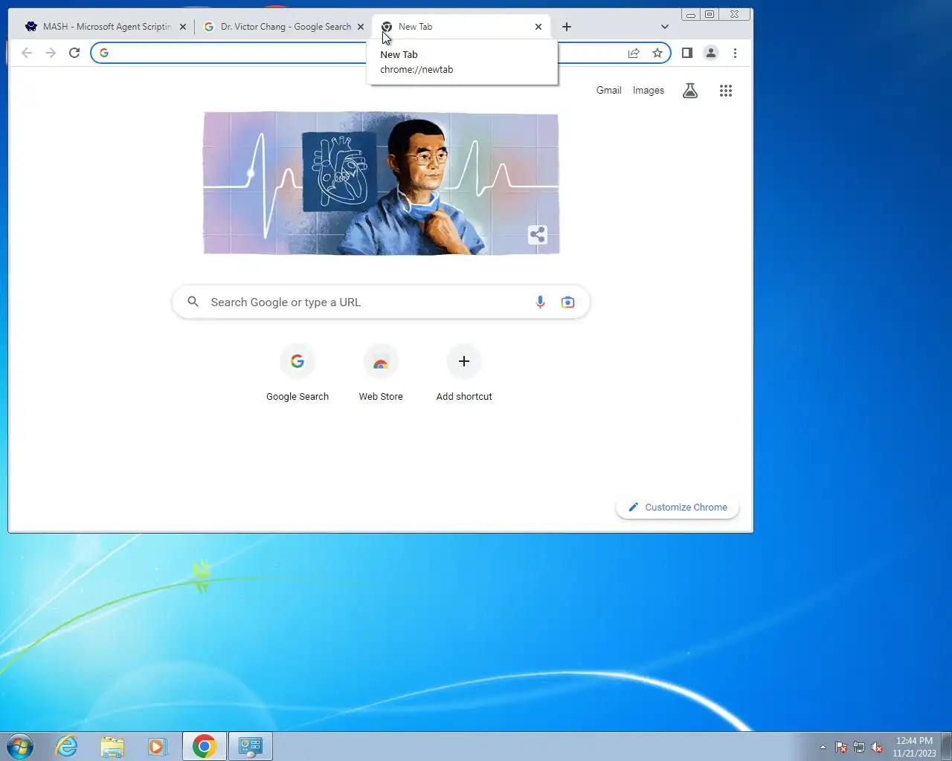Open a new tab with plus button
Viewport: 952px width, 761px height.
567,27
